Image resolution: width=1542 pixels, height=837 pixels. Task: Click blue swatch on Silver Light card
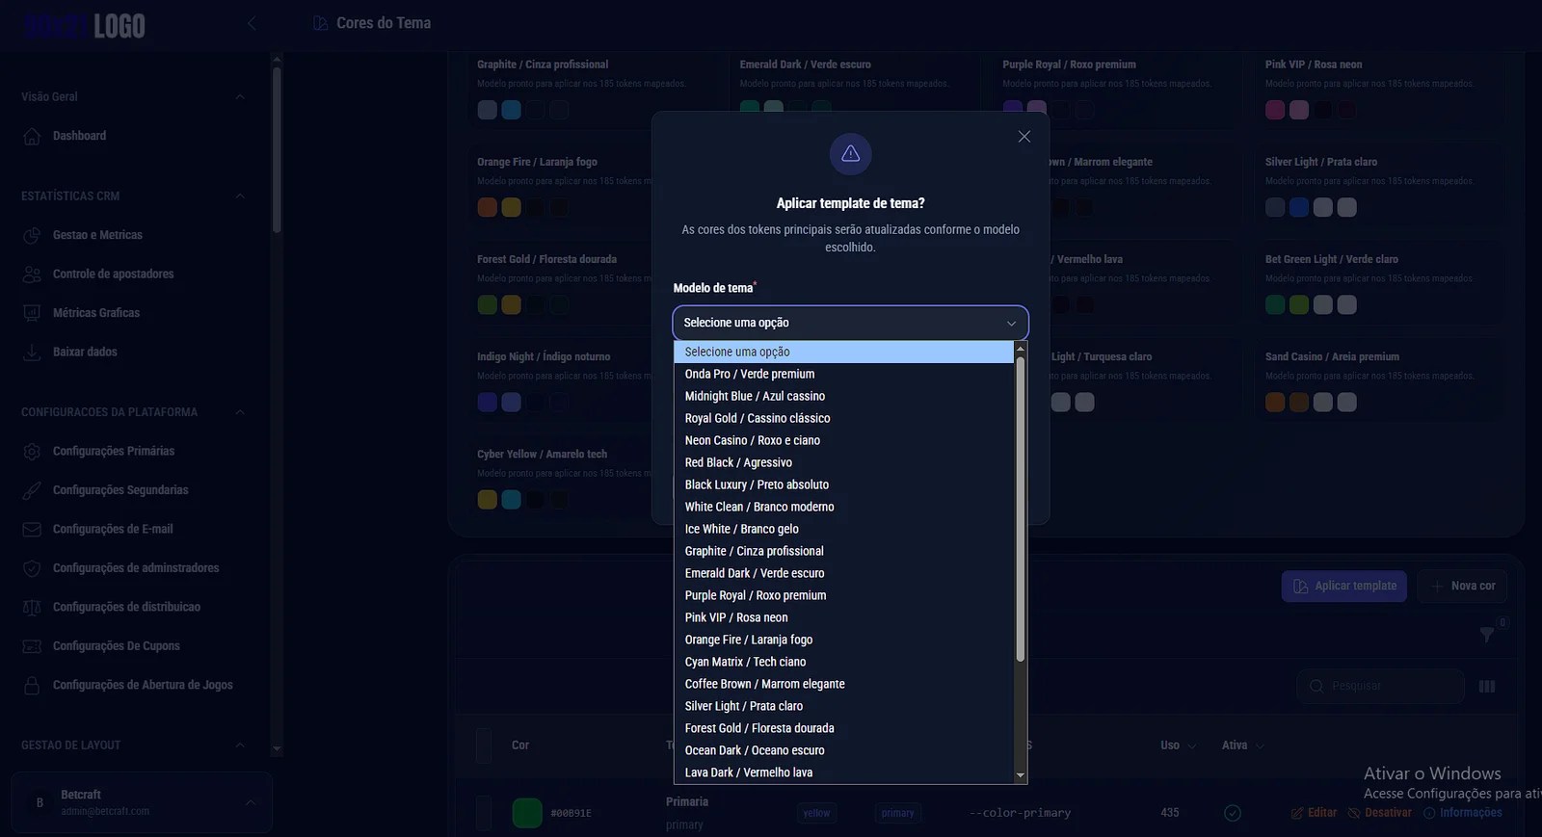[1299, 207]
